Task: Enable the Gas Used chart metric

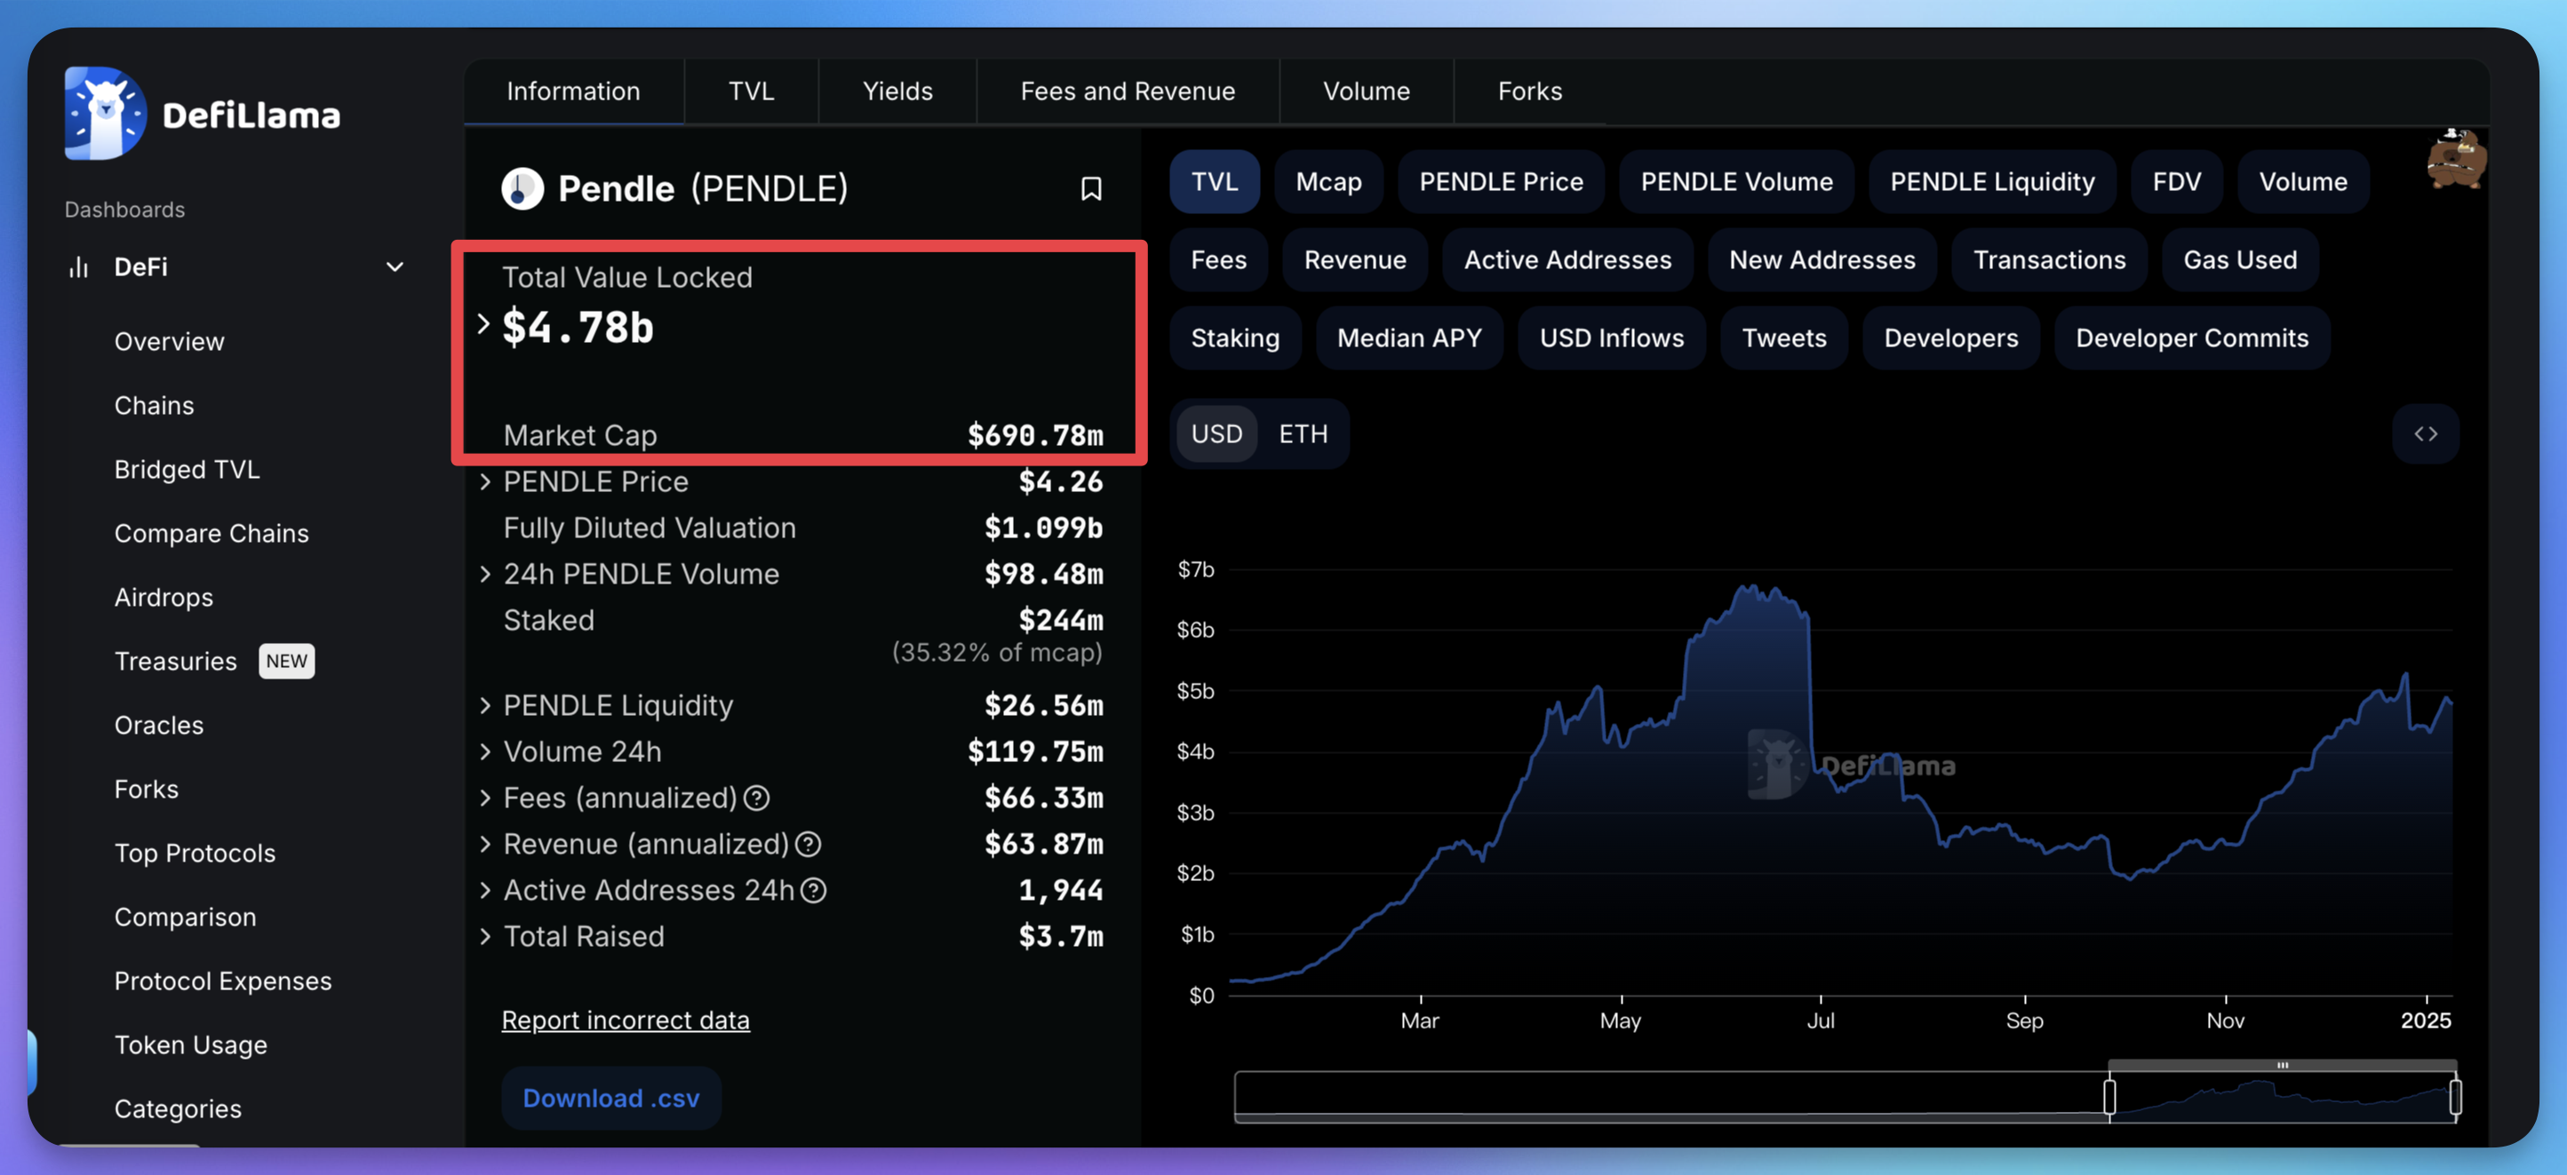Action: [x=2240, y=260]
